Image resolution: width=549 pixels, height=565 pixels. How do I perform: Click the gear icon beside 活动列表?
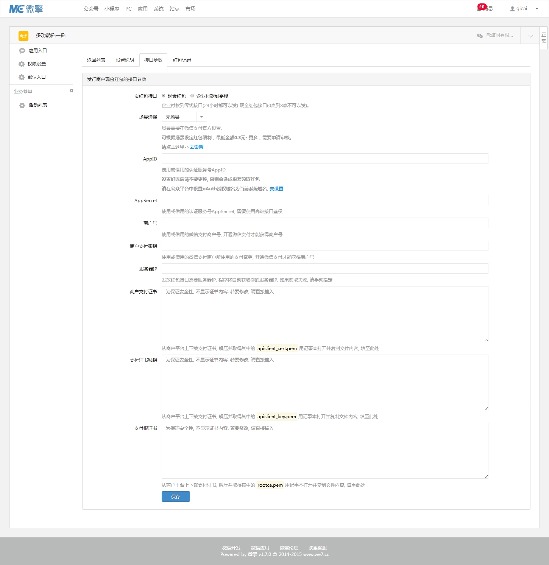[x=22, y=105]
